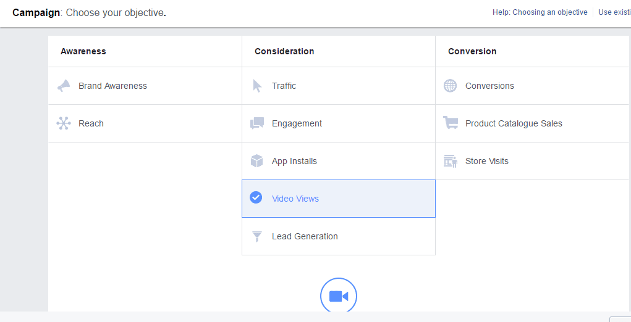Click the 'Conversion' column header

tap(472, 51)
